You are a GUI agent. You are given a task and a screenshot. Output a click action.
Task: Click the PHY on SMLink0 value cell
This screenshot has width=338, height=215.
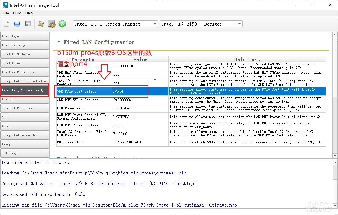(x=140, y=142)
